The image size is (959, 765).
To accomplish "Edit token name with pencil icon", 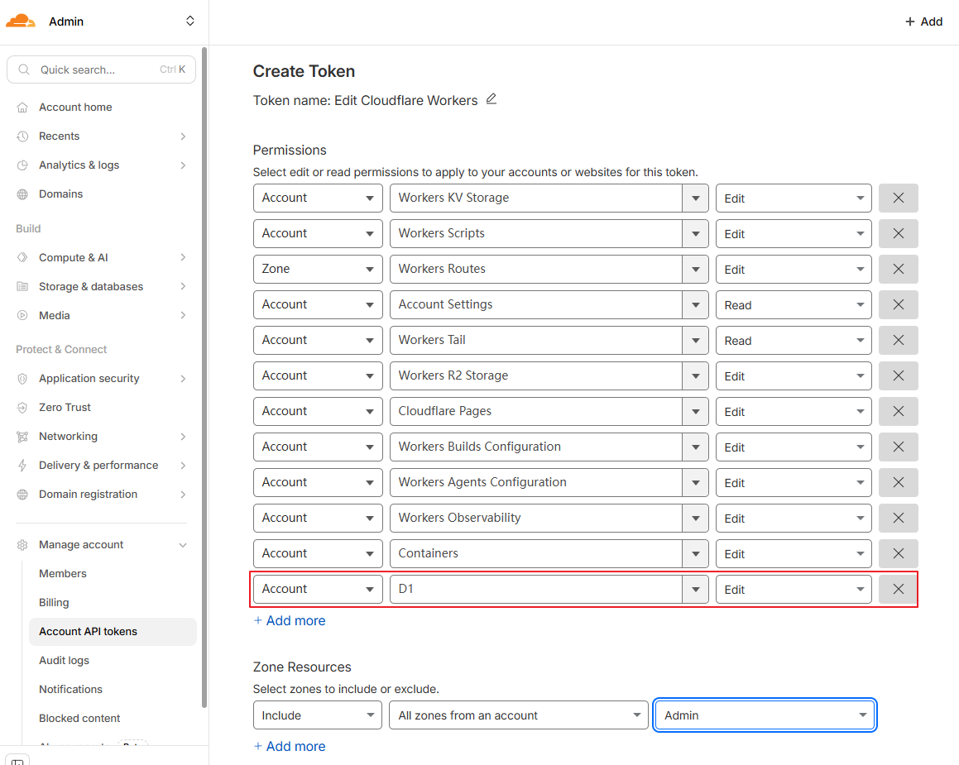I will point(491,99).
